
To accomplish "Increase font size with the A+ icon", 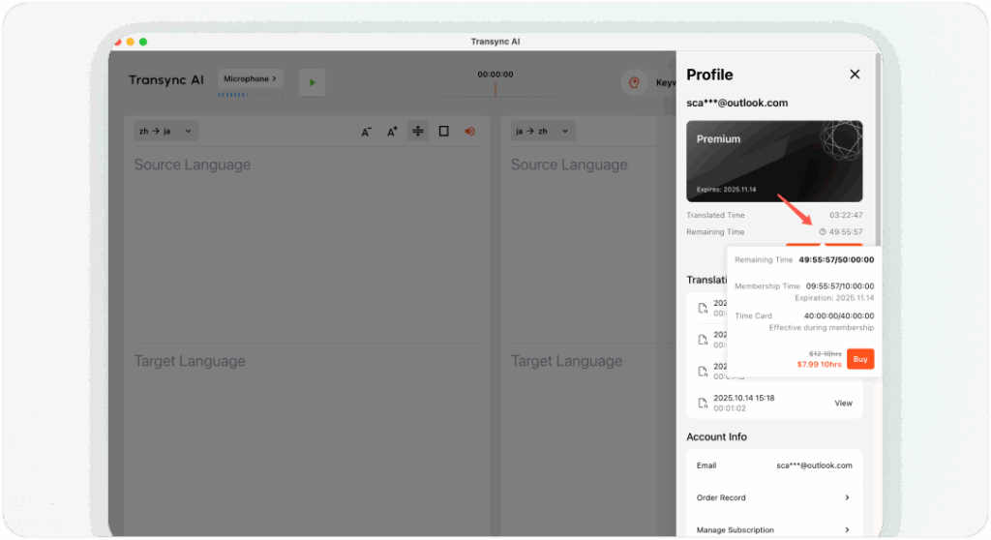I will [392, 132].
